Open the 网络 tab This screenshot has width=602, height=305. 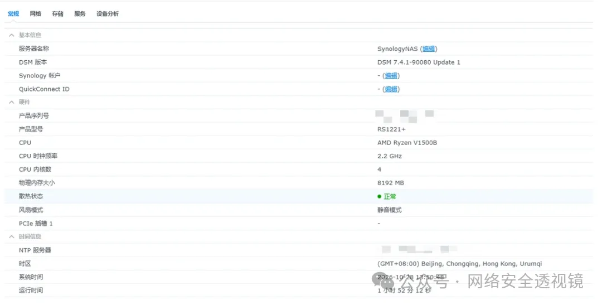35,14
